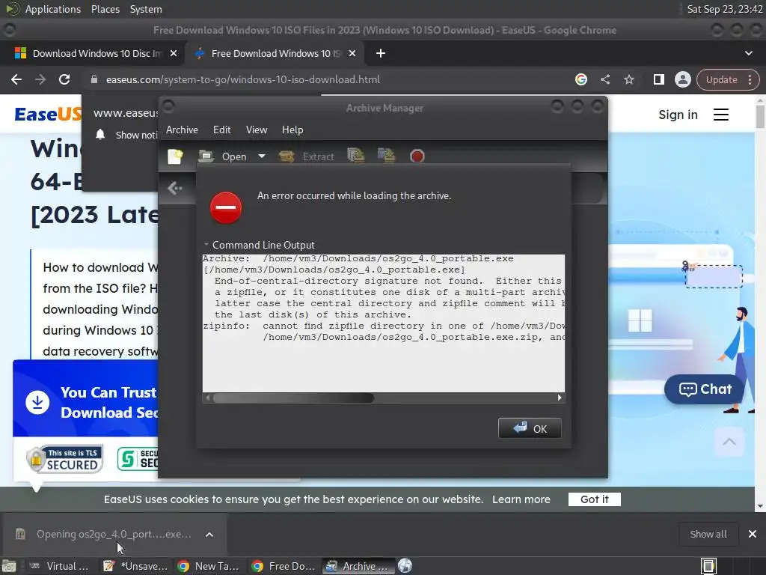
Task: Click the download circle icon in blue banner
Action: (x=37, y=402)
